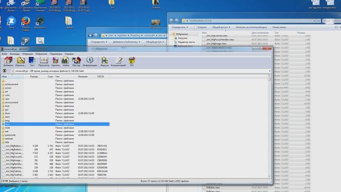Viewport: 341px width, 192px height.
Task: Sort by the Имя column header in WinRAR
Action: click(x=12, y=76)
